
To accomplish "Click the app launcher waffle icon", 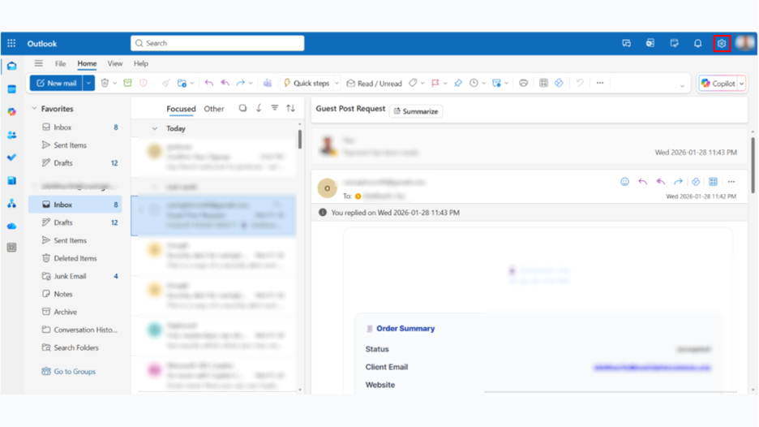I will pos(11,44).
